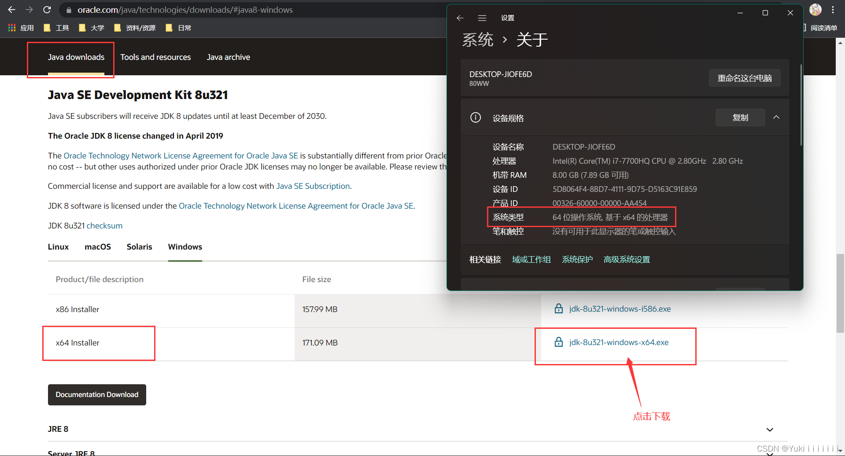Maximize the Settings window
This screenshot has width=845, height=456.
click(x=765, y=13)
